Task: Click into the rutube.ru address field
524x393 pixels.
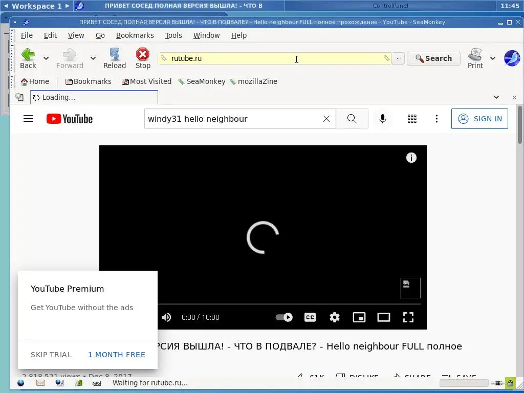Action: coord(274,58)
